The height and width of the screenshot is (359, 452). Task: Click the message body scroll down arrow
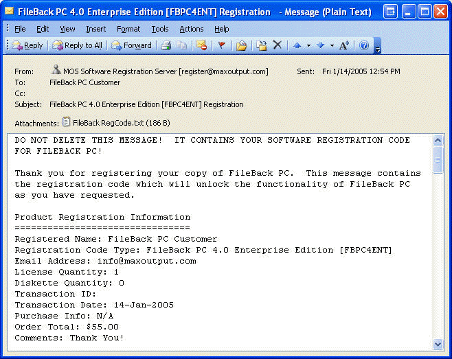tap(438, 345)
